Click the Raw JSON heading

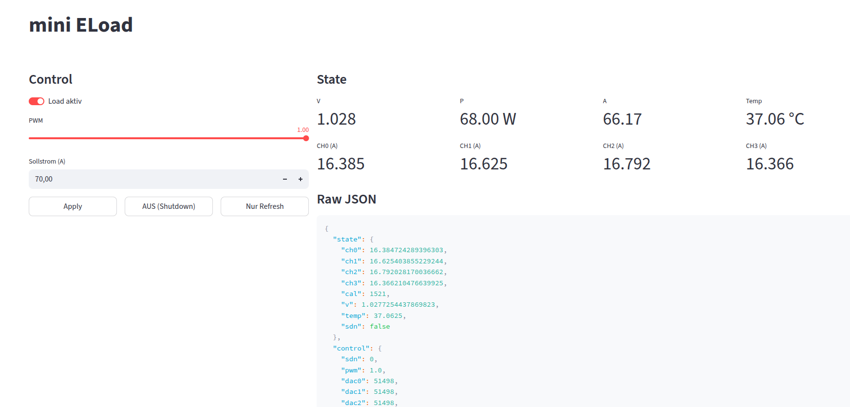tap(346, 200)
